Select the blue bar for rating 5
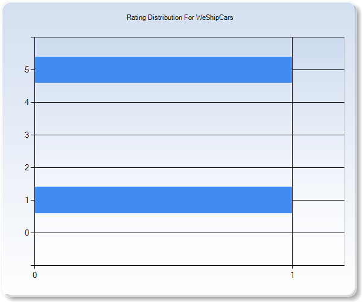This screenshot has height=302, width=362. click(164, 69)
